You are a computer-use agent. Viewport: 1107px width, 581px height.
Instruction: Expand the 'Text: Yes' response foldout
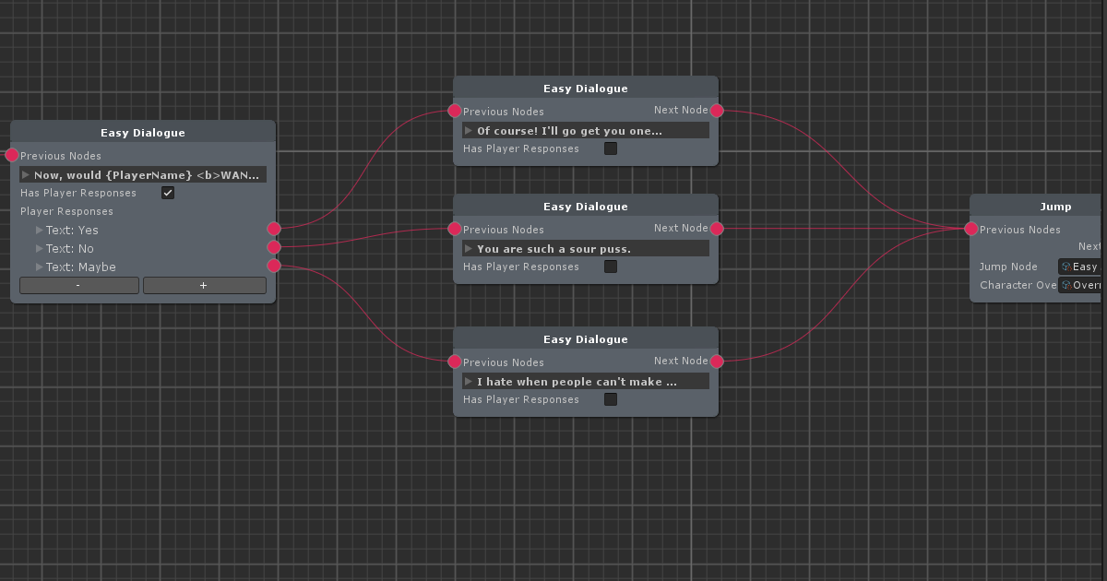(40, 230)
